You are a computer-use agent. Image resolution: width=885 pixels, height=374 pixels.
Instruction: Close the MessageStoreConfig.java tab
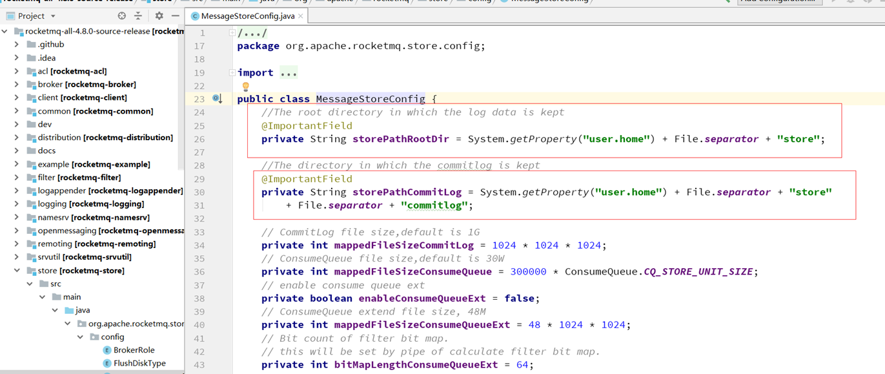(301, 16)
